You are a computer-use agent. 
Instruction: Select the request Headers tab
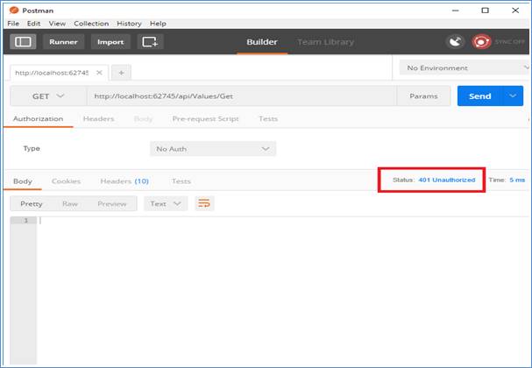coord(98,118)
